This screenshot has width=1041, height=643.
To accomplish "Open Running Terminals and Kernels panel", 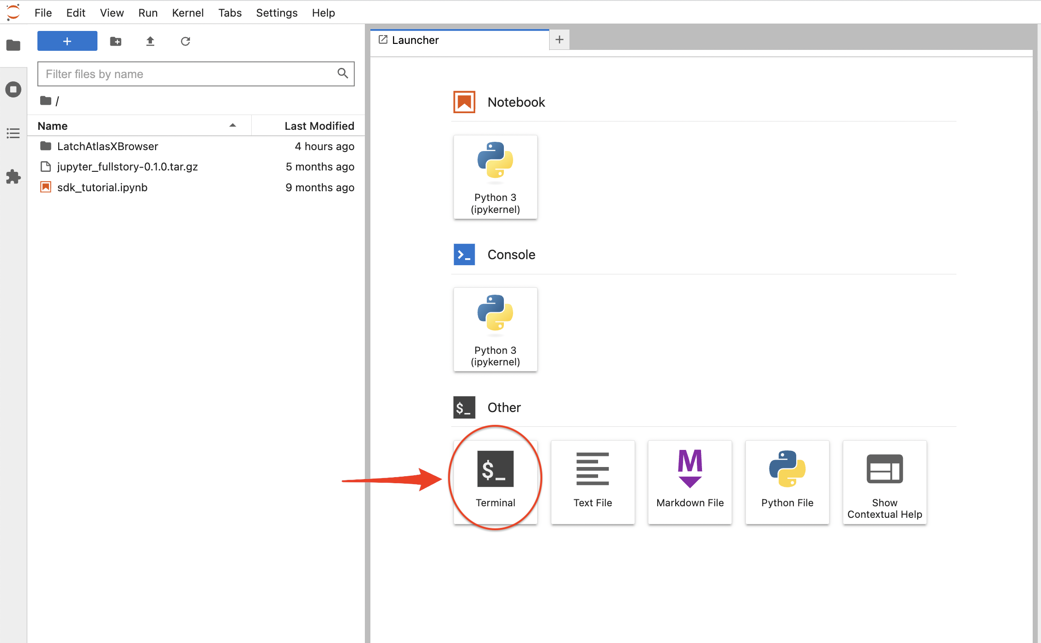I will coord(13,89).
